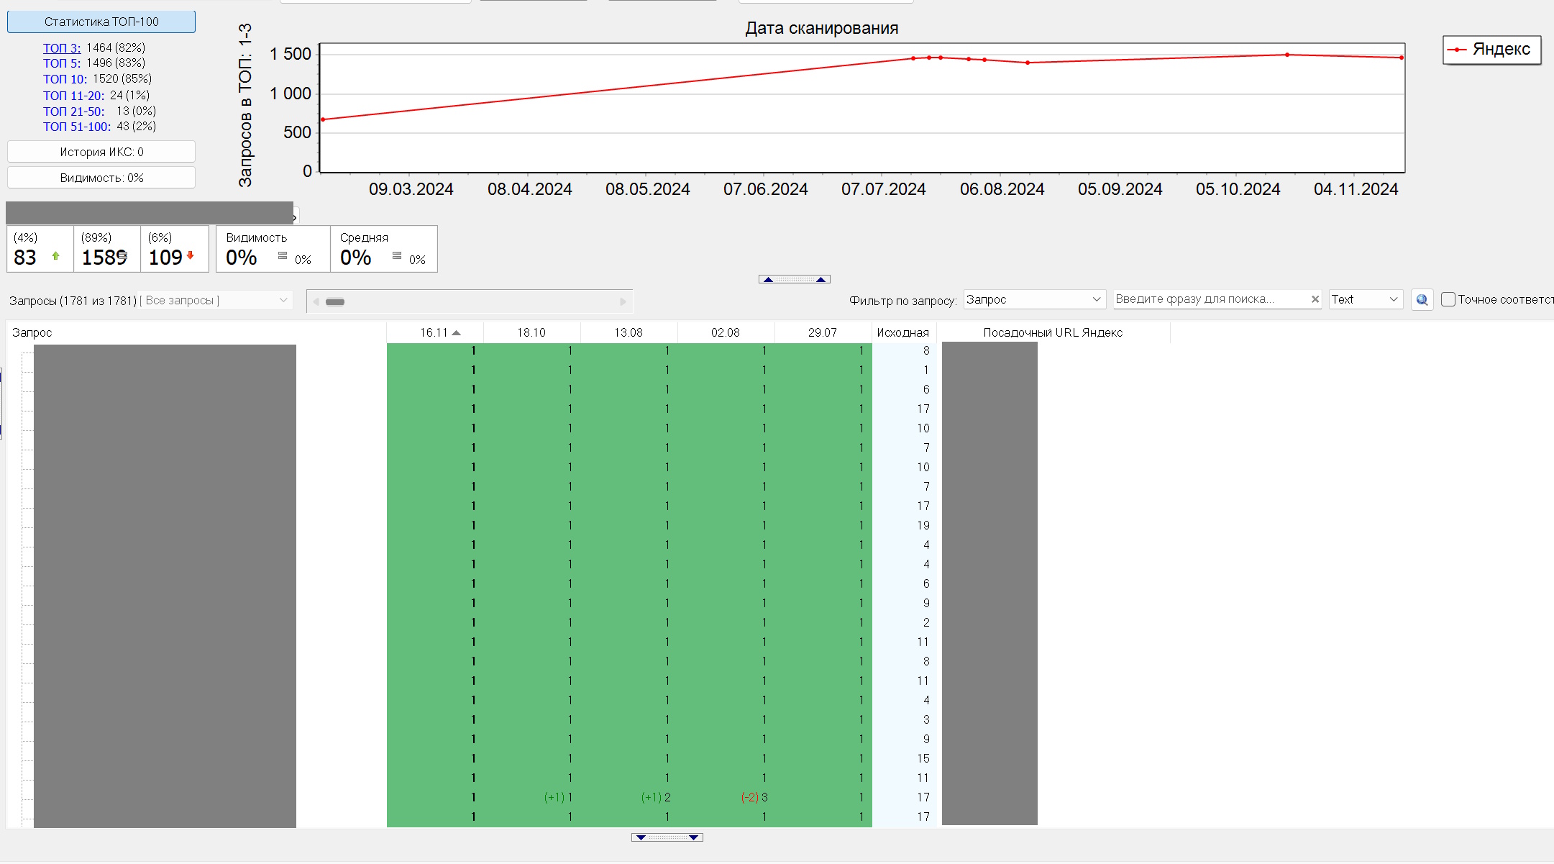
Task: Click the Исходная column header
Action: pyautogui.click(x=902, y=332)
